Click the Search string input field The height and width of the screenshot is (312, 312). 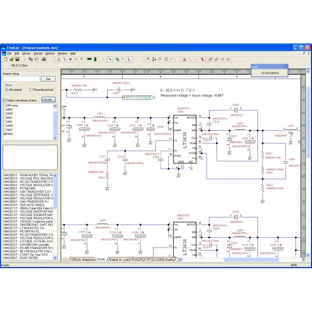coord(21,78)
